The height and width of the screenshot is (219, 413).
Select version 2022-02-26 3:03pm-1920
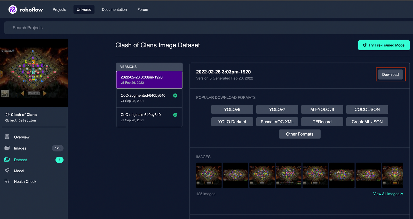149,80
